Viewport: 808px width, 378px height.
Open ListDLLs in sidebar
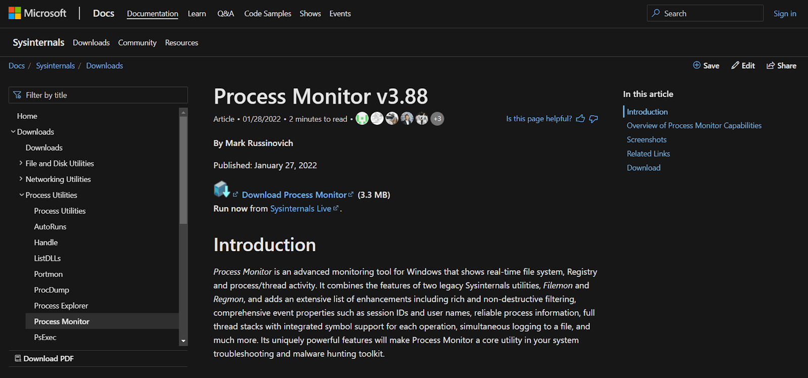(47, 258)
